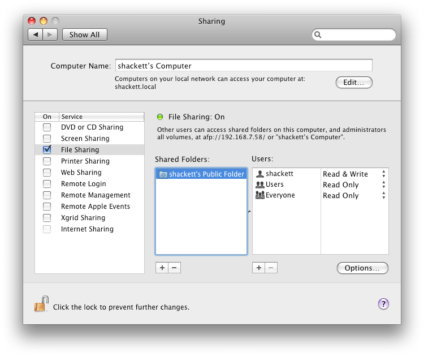Open permission popup for Users Read Only
Viewport: 424px width, 356px height.
click(x=384, y=185)
